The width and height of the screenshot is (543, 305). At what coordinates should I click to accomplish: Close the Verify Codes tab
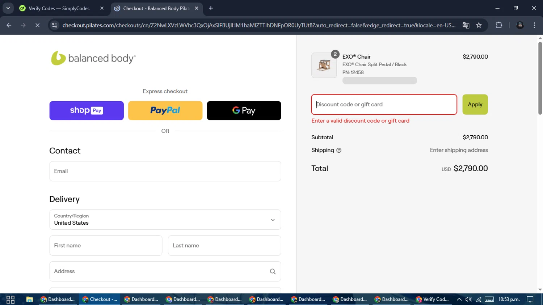click(x=102, y=8)
